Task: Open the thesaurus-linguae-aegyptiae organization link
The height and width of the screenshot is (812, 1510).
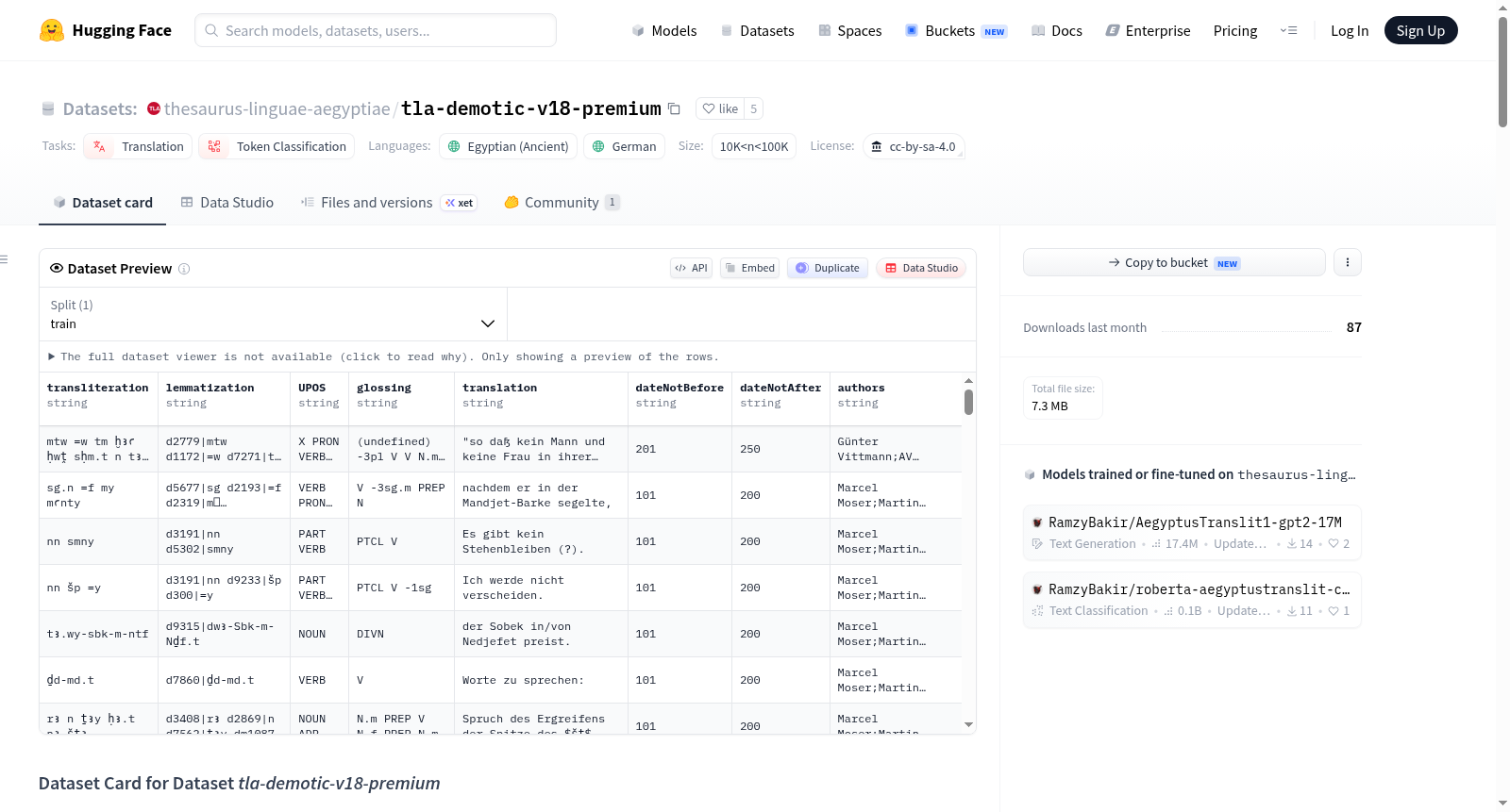Action: coord(277,108)
